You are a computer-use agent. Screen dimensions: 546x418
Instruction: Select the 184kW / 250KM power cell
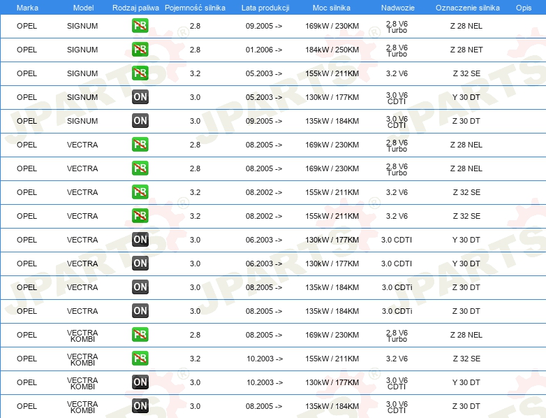[x=332, y=50]
